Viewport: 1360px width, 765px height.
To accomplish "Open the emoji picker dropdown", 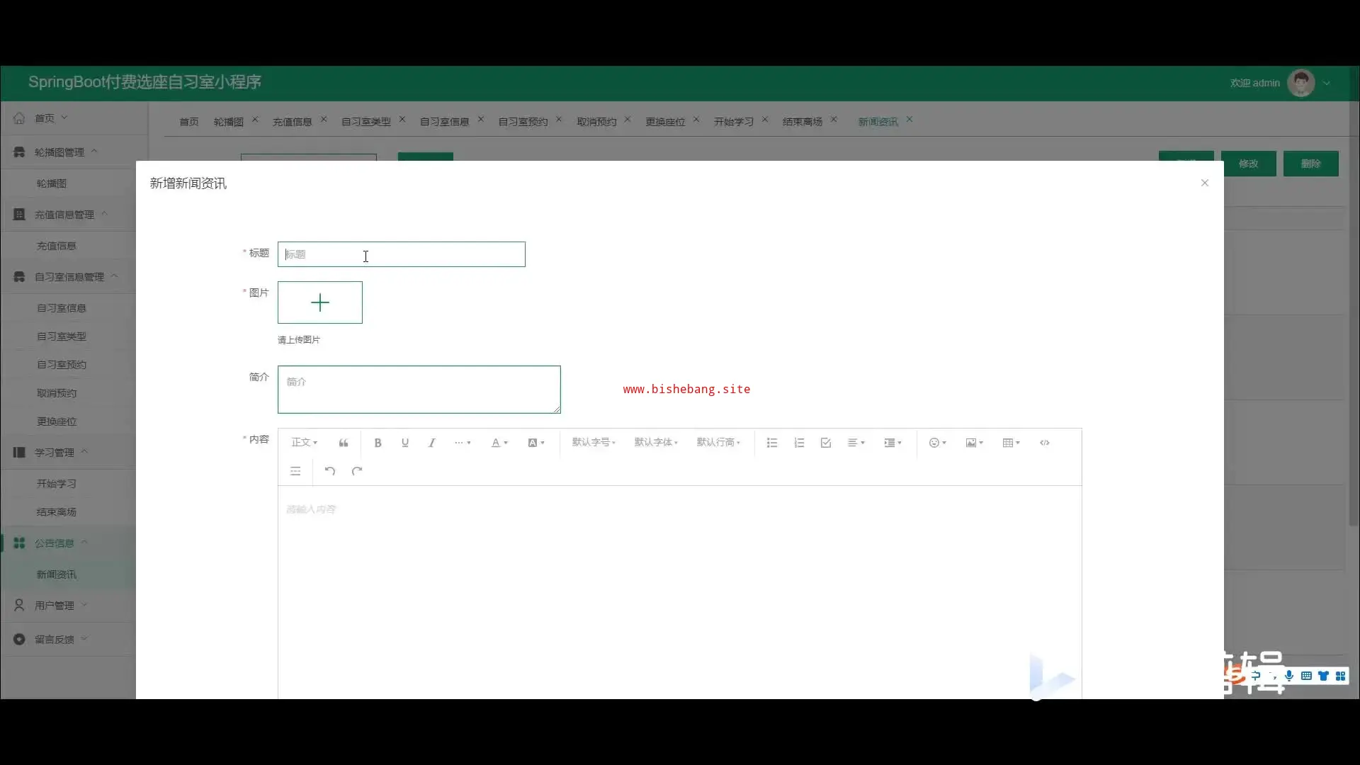I will [x=937, y=443].
